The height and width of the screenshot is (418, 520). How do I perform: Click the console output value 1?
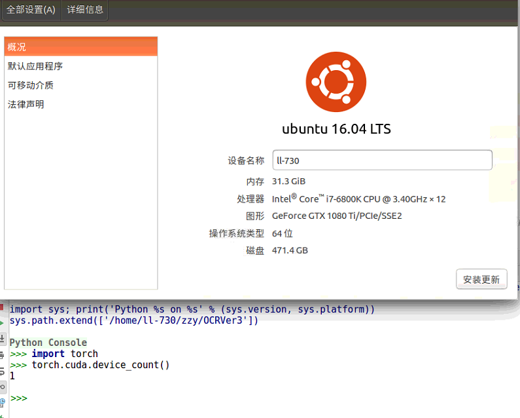(12, 376)
